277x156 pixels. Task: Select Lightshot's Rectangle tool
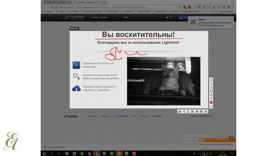(211, 91)
